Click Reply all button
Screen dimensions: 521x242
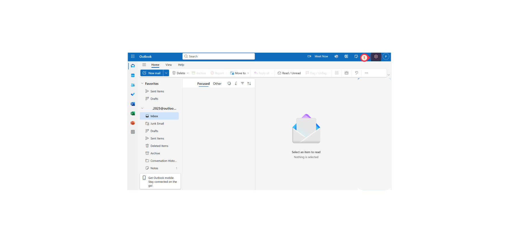click(262, 73)
